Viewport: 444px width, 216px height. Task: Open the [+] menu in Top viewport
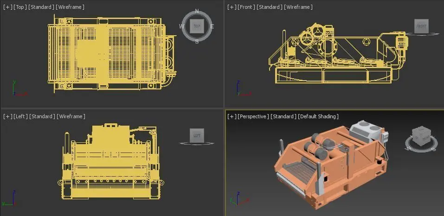[x=7, y=7]
